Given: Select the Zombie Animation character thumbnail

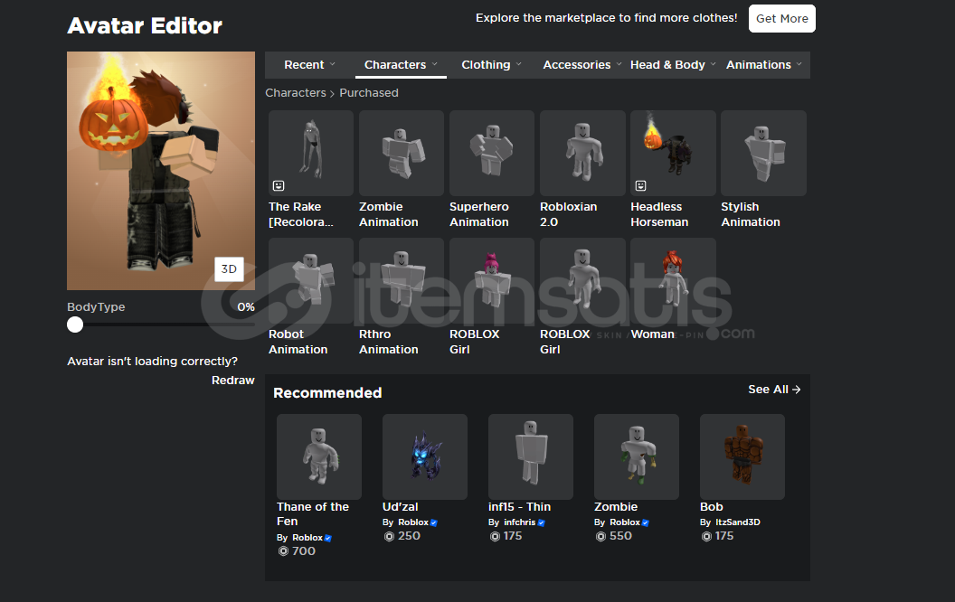Looking at the screenshot, I should [402, 153].
